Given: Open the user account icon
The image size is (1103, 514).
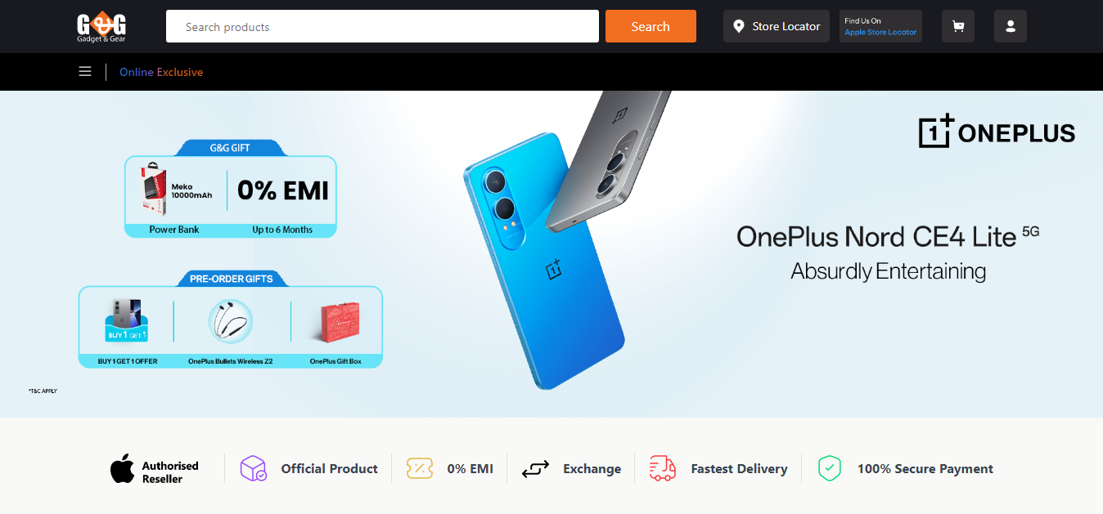Looking at the screenshot, I should (x=1011, y=26).
